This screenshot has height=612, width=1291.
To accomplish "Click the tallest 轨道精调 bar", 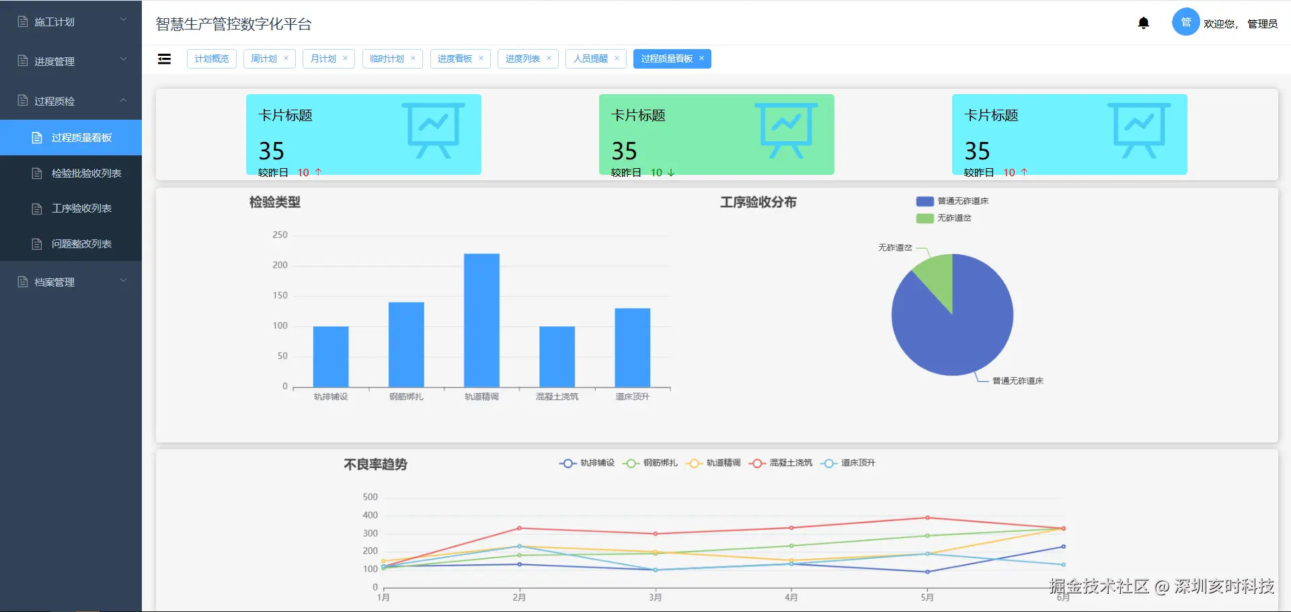I will (481, 321).
